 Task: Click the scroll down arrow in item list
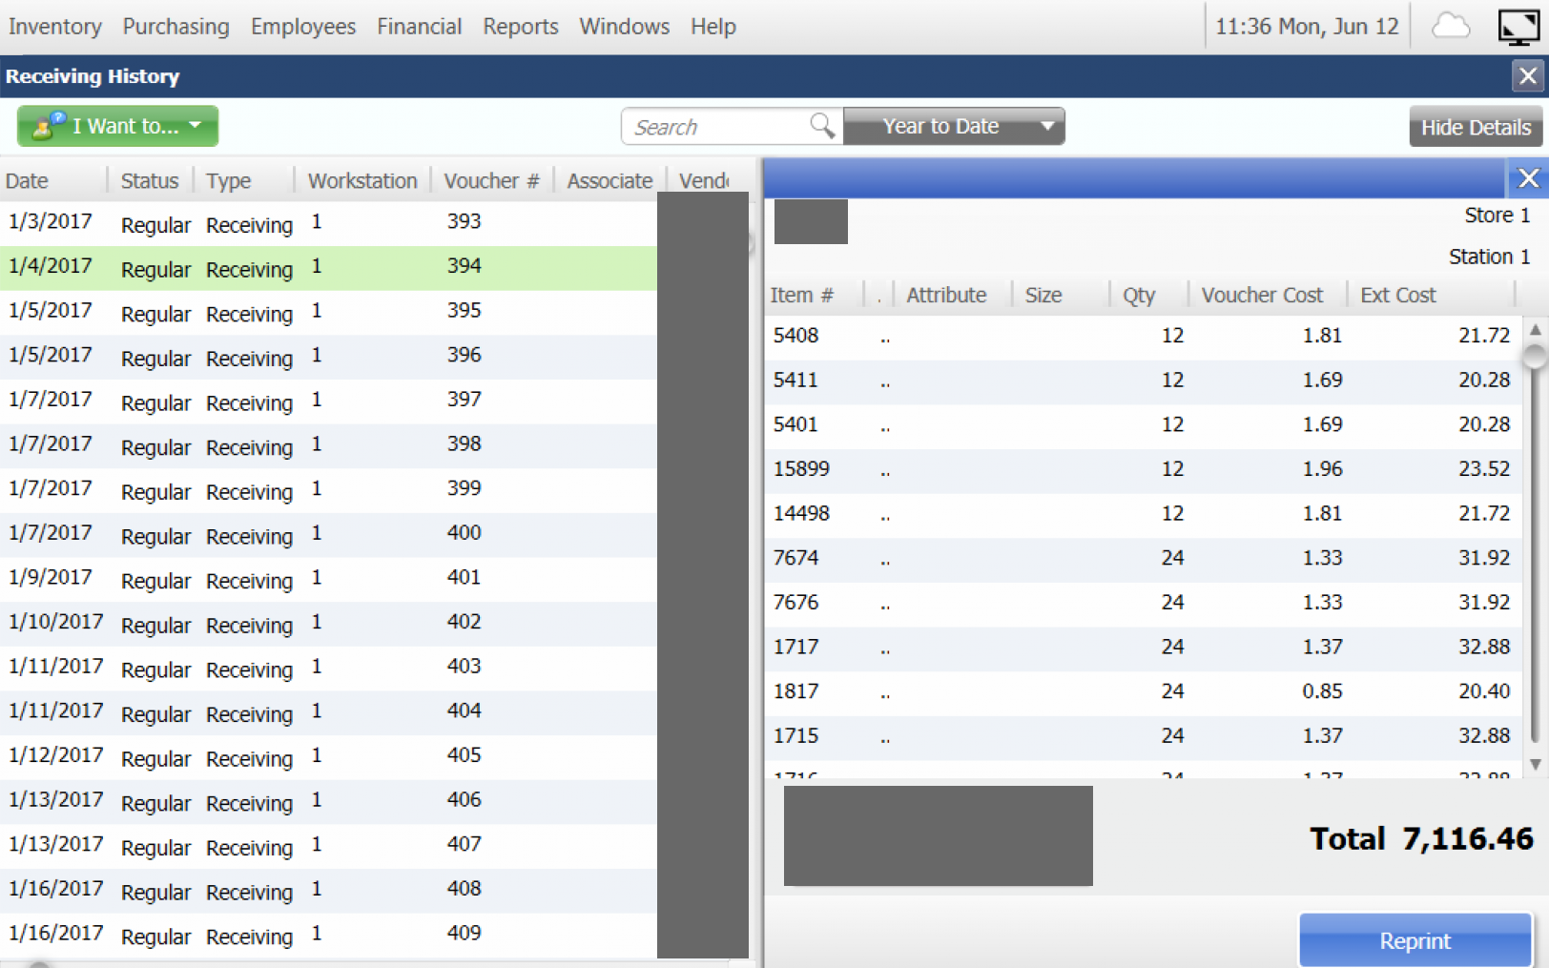[x=1535, y=764]
